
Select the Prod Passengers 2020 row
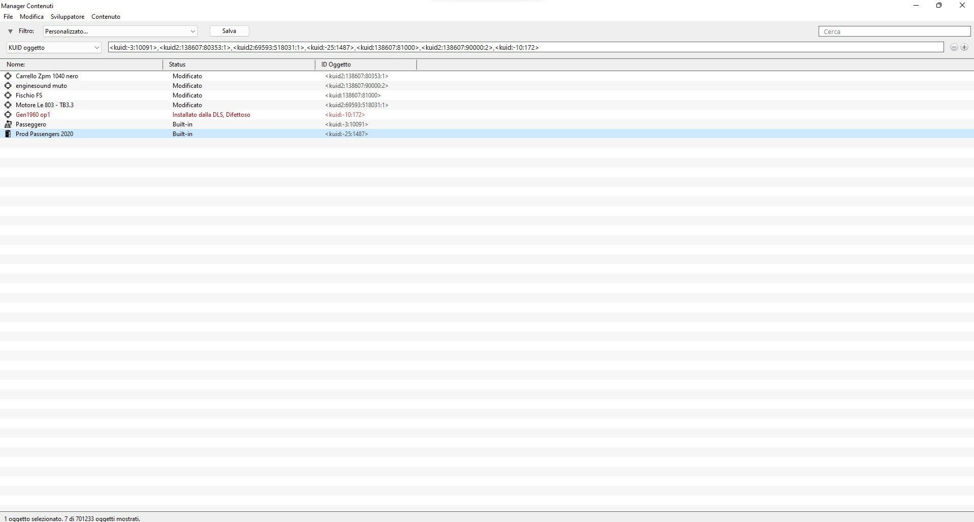click(x=487, y=134)
